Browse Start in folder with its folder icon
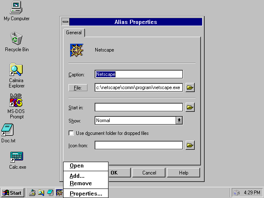This screenshot has width=264, height=198. (x=190, y=107)
